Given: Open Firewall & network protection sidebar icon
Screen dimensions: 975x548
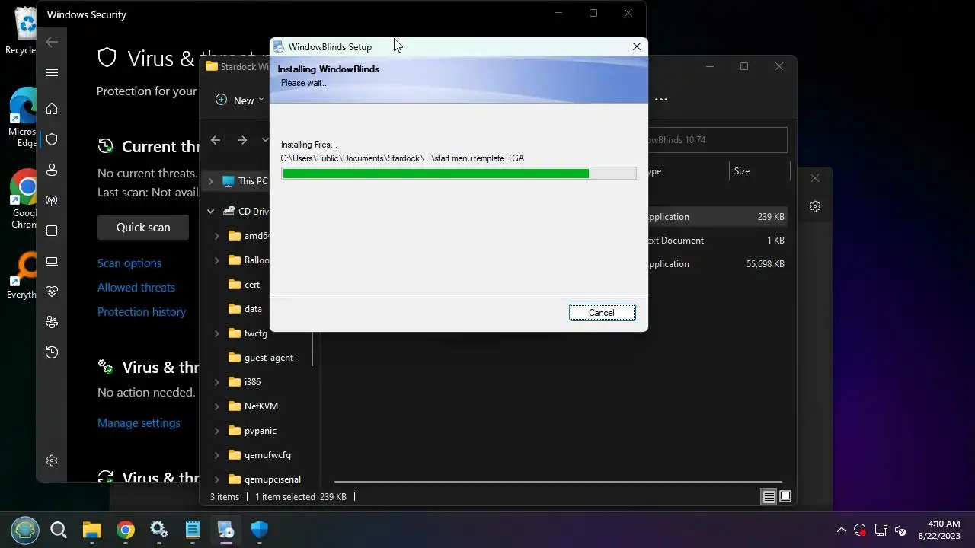Looking at the screenshot, I should pos(52,200).
